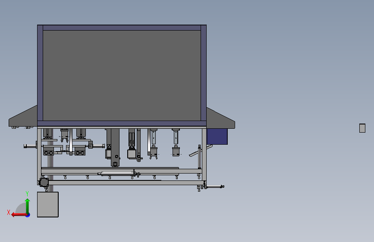The height and width of the screenshot is (242, 374).
Task: Select the purple bottom bar of the cabinet
Action: click(122, 124)
